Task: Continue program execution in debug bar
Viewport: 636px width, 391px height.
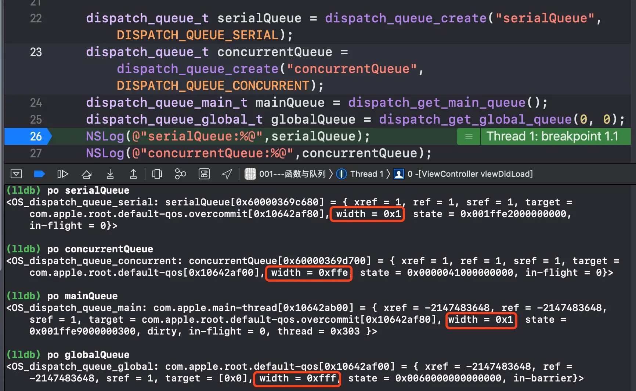Action: (x=63, y=174)
